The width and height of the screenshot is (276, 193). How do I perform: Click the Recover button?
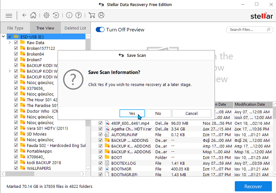[x=253, y=186]
